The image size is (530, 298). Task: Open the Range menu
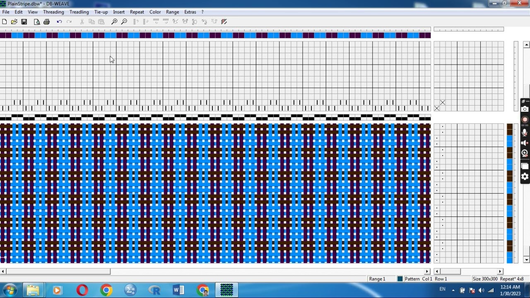click(x=173, y=12)
